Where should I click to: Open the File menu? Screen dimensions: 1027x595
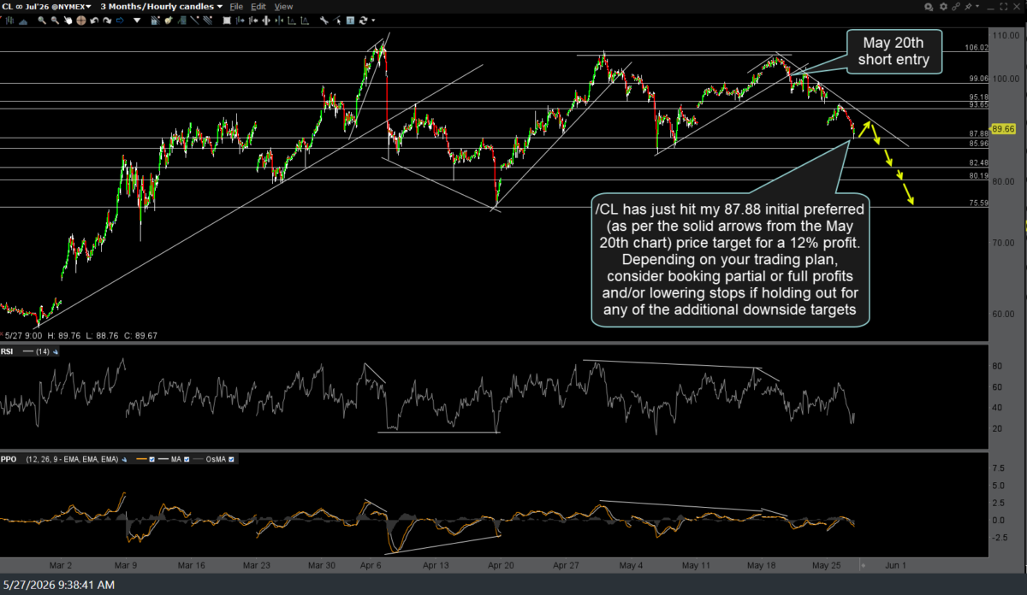236,6
